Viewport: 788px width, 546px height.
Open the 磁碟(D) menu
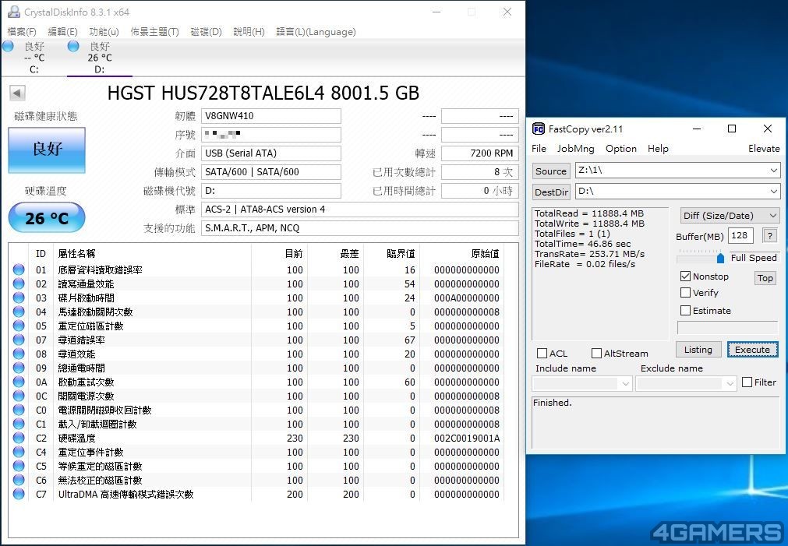(206, 32)
